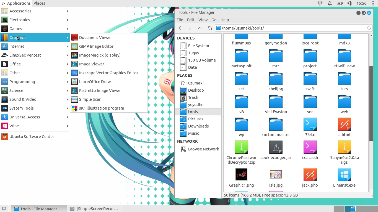The width and height of the screenshot is (378, 212).
Task: Open the View menu in File Manager
Action: [203, 20]
